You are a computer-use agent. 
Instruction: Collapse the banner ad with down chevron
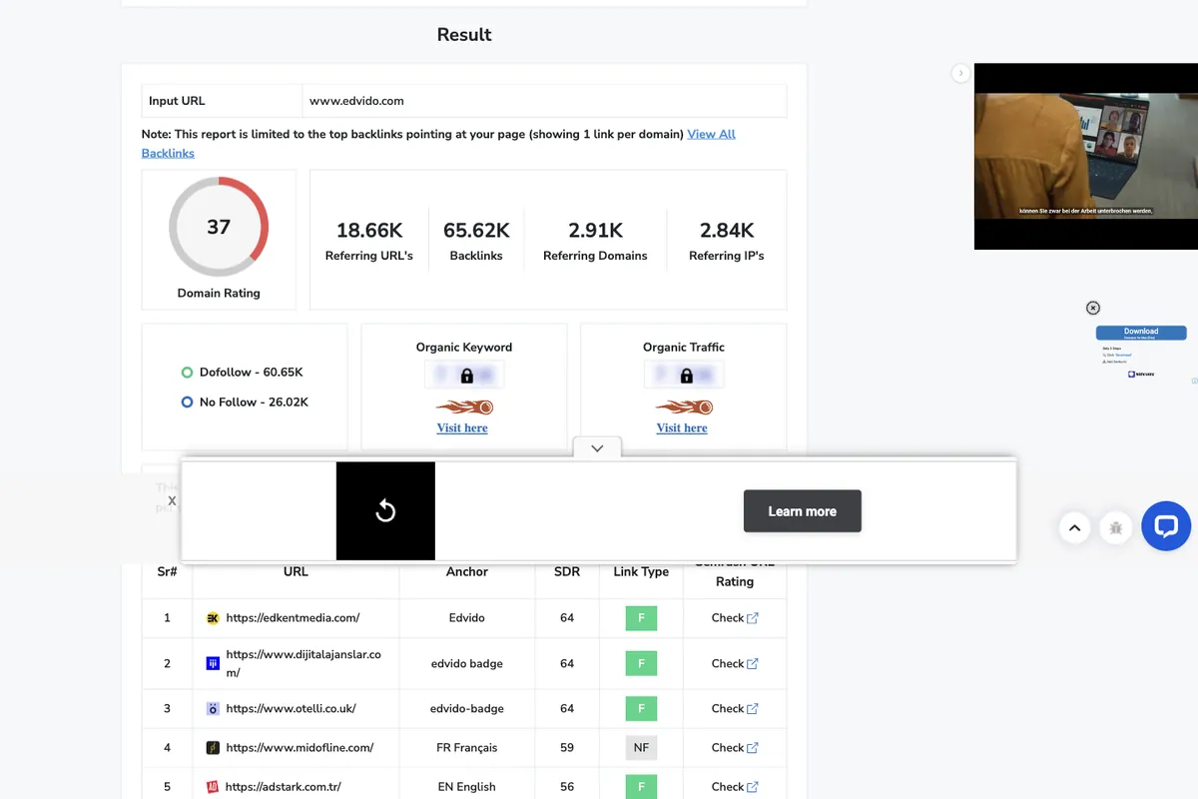point(597,448)
